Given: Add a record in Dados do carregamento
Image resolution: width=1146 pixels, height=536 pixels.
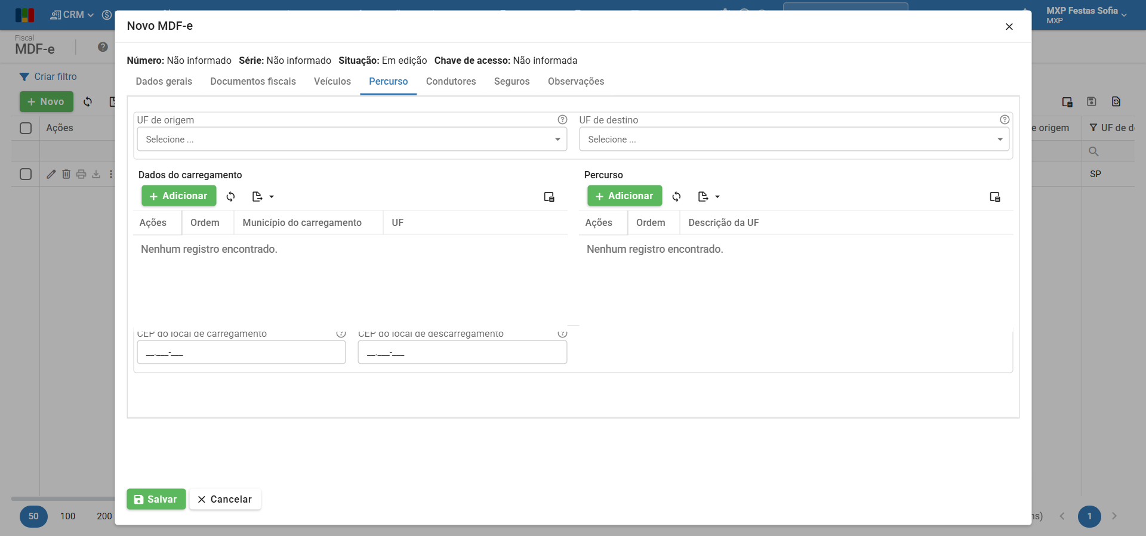Looking at the screenshot, I should click(x=179, y=196).
